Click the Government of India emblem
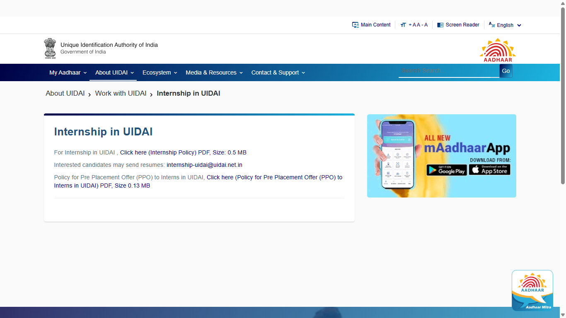Screen dimensions: 566x318 (x=50, y=48)
